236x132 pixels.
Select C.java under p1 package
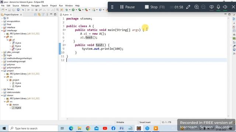point(18,49)
